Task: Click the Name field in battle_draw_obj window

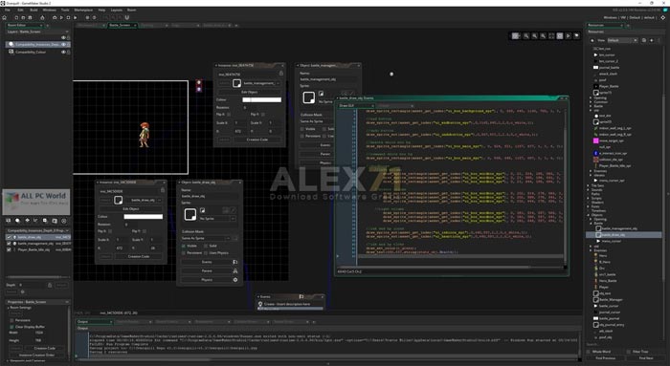Action: click(x=209, y=196)
